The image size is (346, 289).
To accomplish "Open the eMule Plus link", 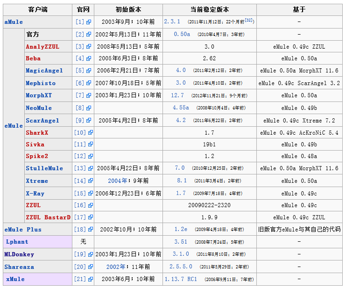I will (x=23, y=229).
